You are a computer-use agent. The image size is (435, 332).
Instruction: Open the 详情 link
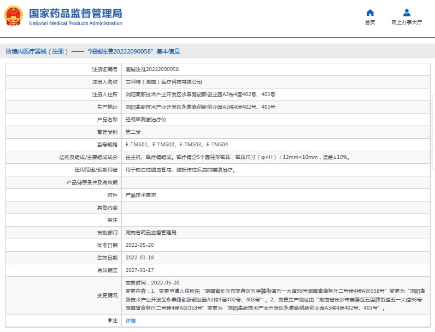point(131,321)
